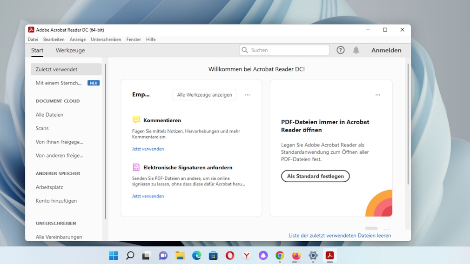Switch to the Werkzeuge tab
This screenshot has width=470, height=264.
[70, 50]
